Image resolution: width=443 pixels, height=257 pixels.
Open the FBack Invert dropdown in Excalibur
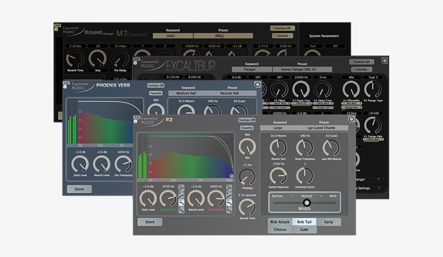click(280, 107)
